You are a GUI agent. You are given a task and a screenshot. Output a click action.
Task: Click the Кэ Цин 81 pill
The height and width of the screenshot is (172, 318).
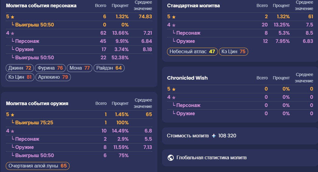coord(20,77)
